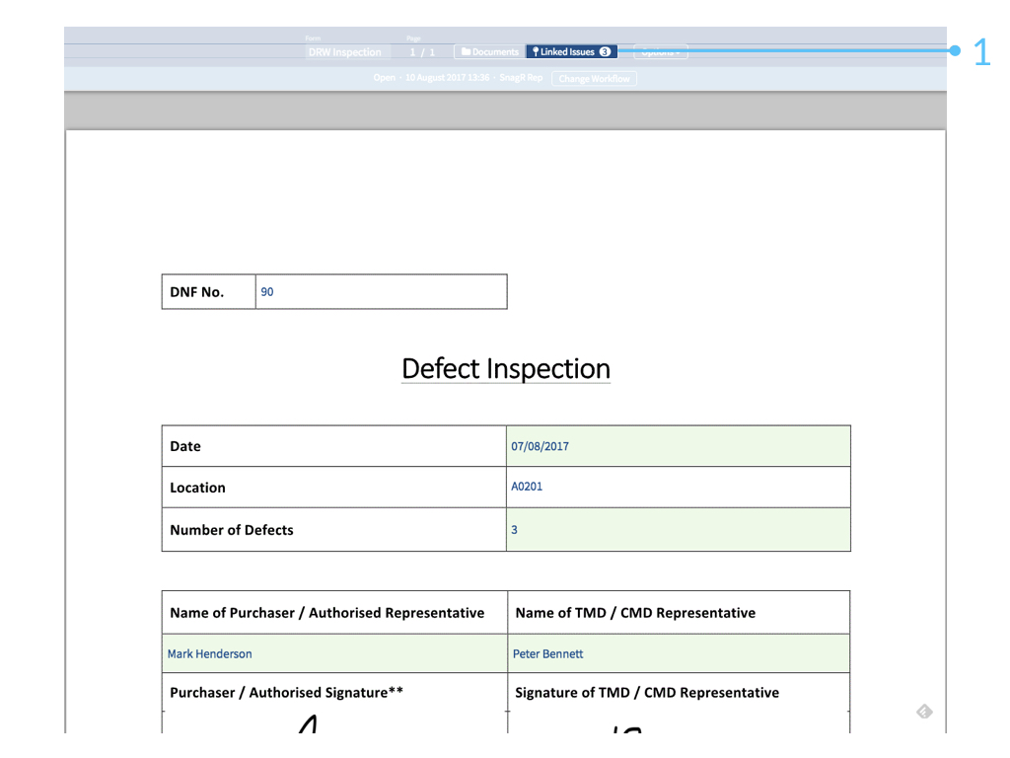Viewport: 1010px width, 758px height.
Task: Open the Linked Issues panel
Action: pos(571,51)
